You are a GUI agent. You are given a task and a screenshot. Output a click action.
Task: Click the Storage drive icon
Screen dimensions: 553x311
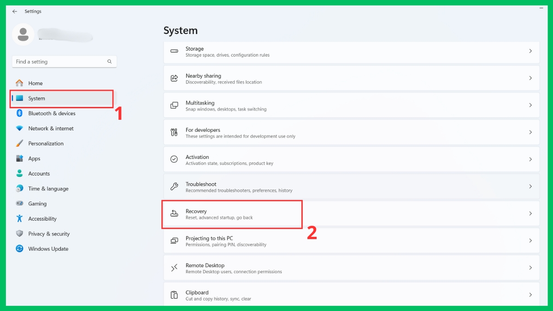(x=174, y=51)
